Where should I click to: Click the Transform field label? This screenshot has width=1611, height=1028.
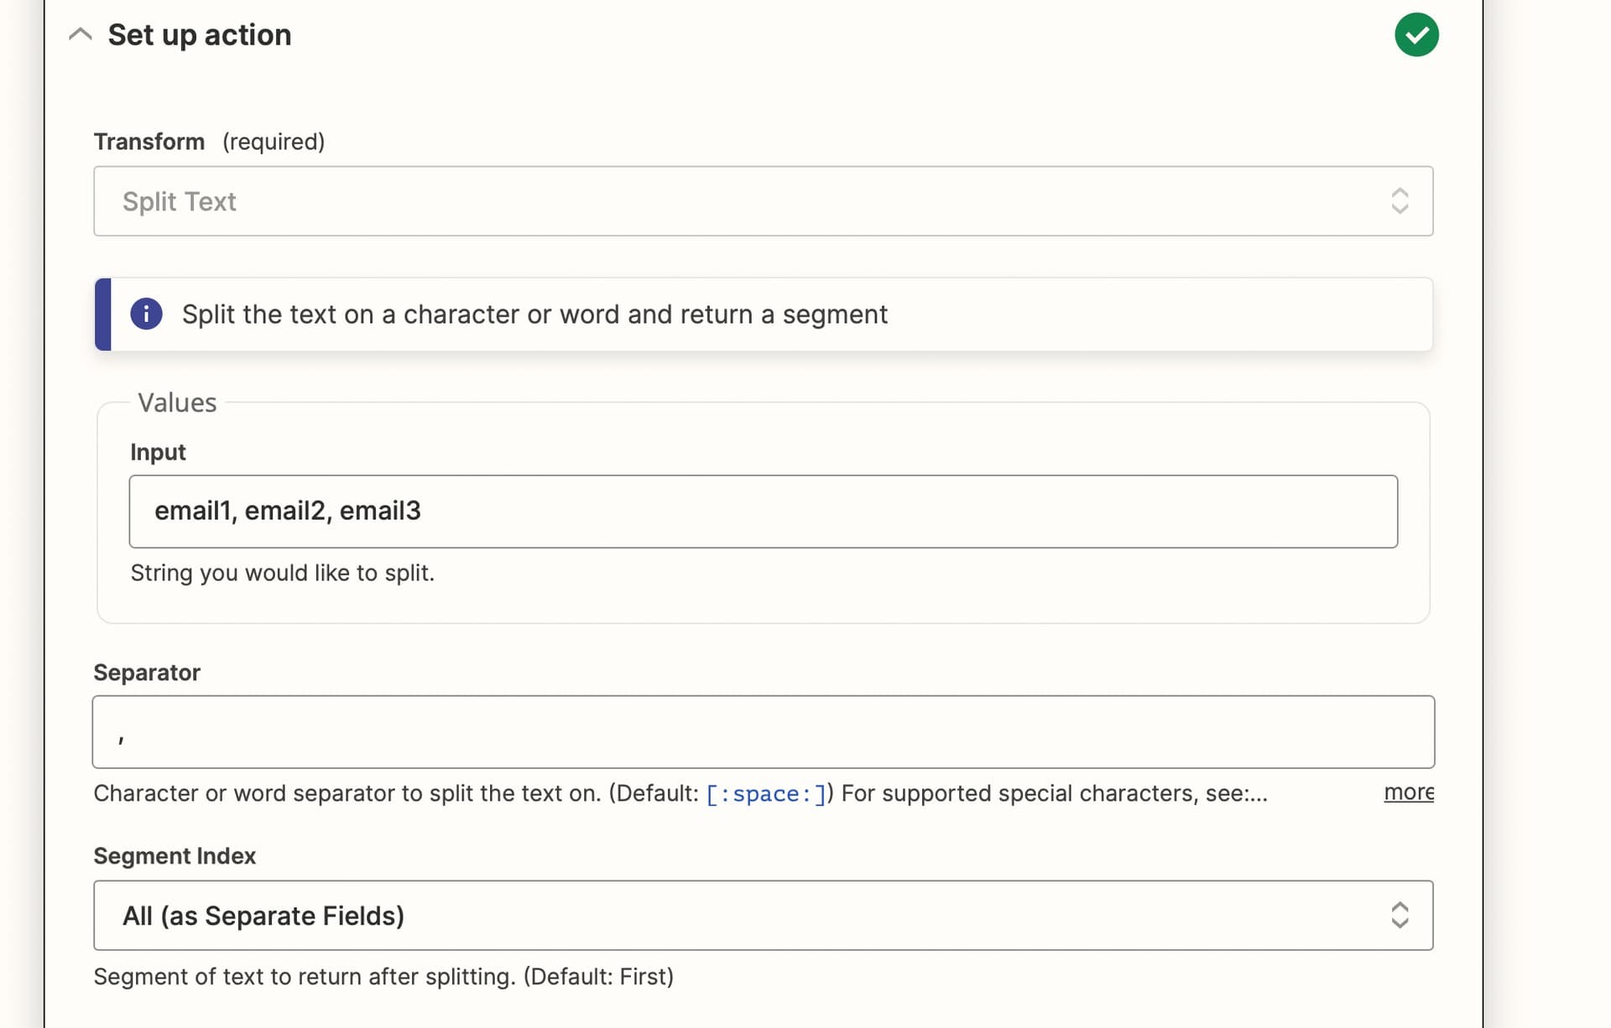coord(149,142)
